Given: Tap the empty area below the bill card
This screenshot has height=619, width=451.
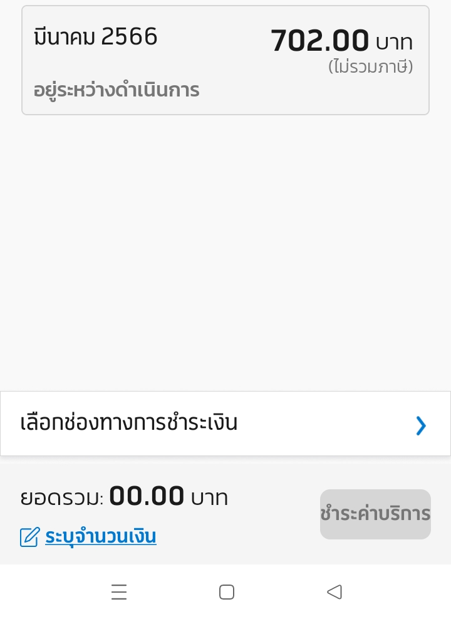Looking at the screenshot, I should (225, 252).
